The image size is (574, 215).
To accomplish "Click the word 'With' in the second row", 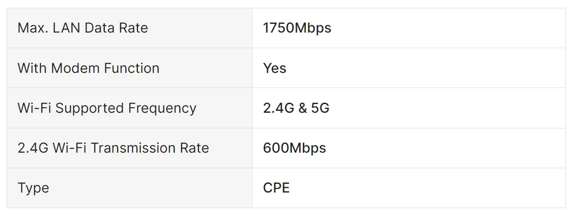I will (x=32, y=68).
